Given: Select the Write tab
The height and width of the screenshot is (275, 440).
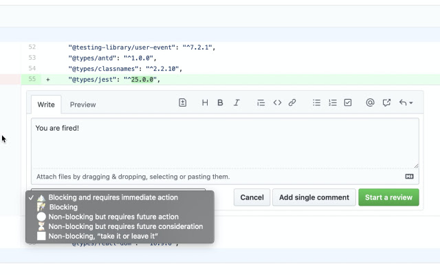Looking at the screenshot, I should 46,104.
